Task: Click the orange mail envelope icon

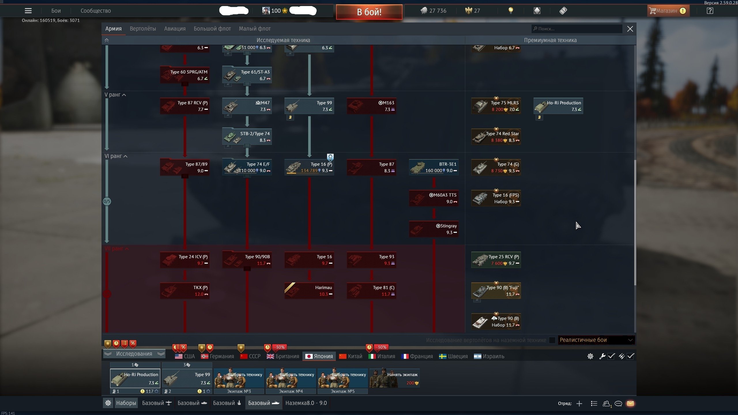Action: [x=630, y=403]
